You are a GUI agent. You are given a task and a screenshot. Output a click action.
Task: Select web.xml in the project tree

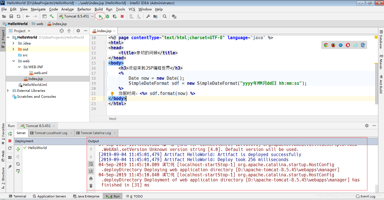[x=41, y=73]
